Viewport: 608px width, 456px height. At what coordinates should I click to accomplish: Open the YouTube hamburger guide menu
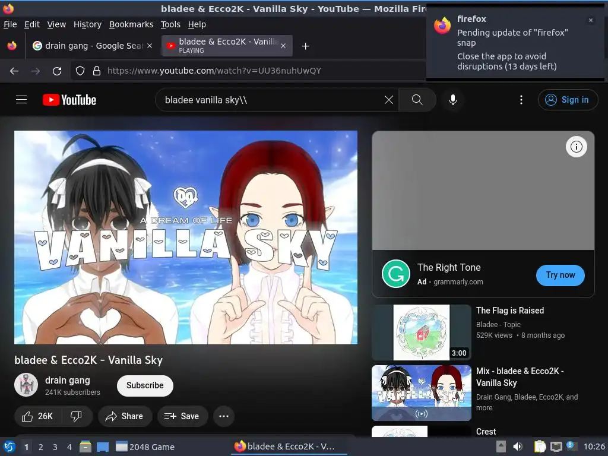(x=21, y=100)
